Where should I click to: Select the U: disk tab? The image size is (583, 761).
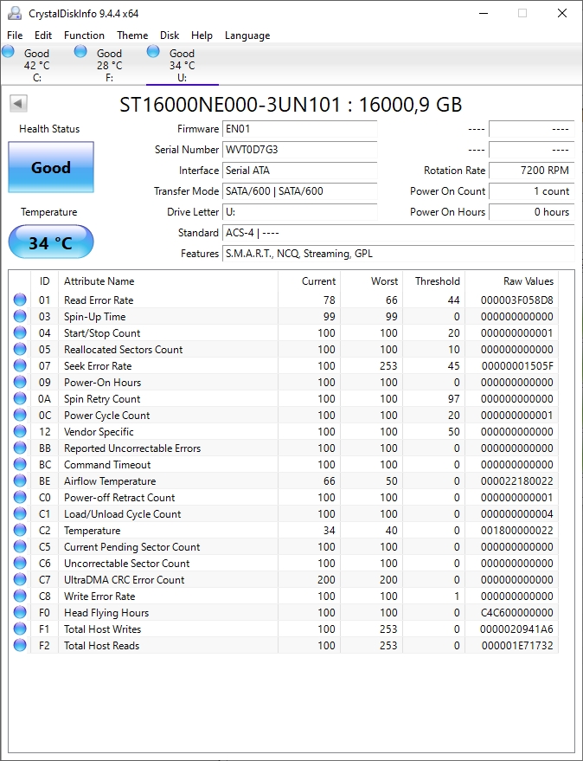tap(182, 65)
